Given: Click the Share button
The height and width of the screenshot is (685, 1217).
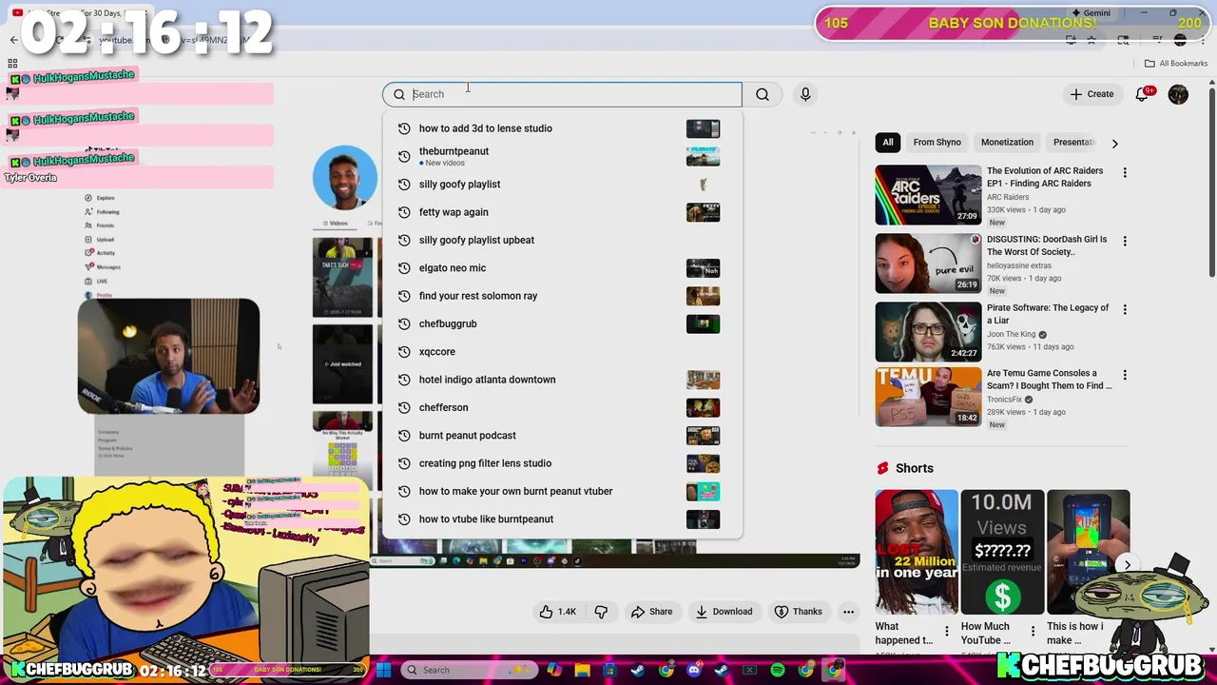Looking at the screenshot, I should [x=651, y=612].
